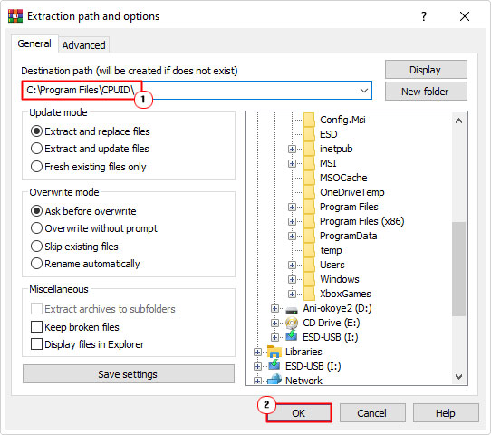
Task: Click the question mark help icon
Action: click(x=424, y=16)
